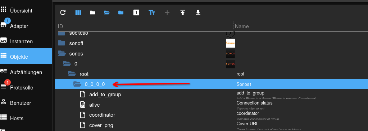This screenshot has width=368, height=131.
Task: Toggle the text size Tt icon
Action: point(151,13)
